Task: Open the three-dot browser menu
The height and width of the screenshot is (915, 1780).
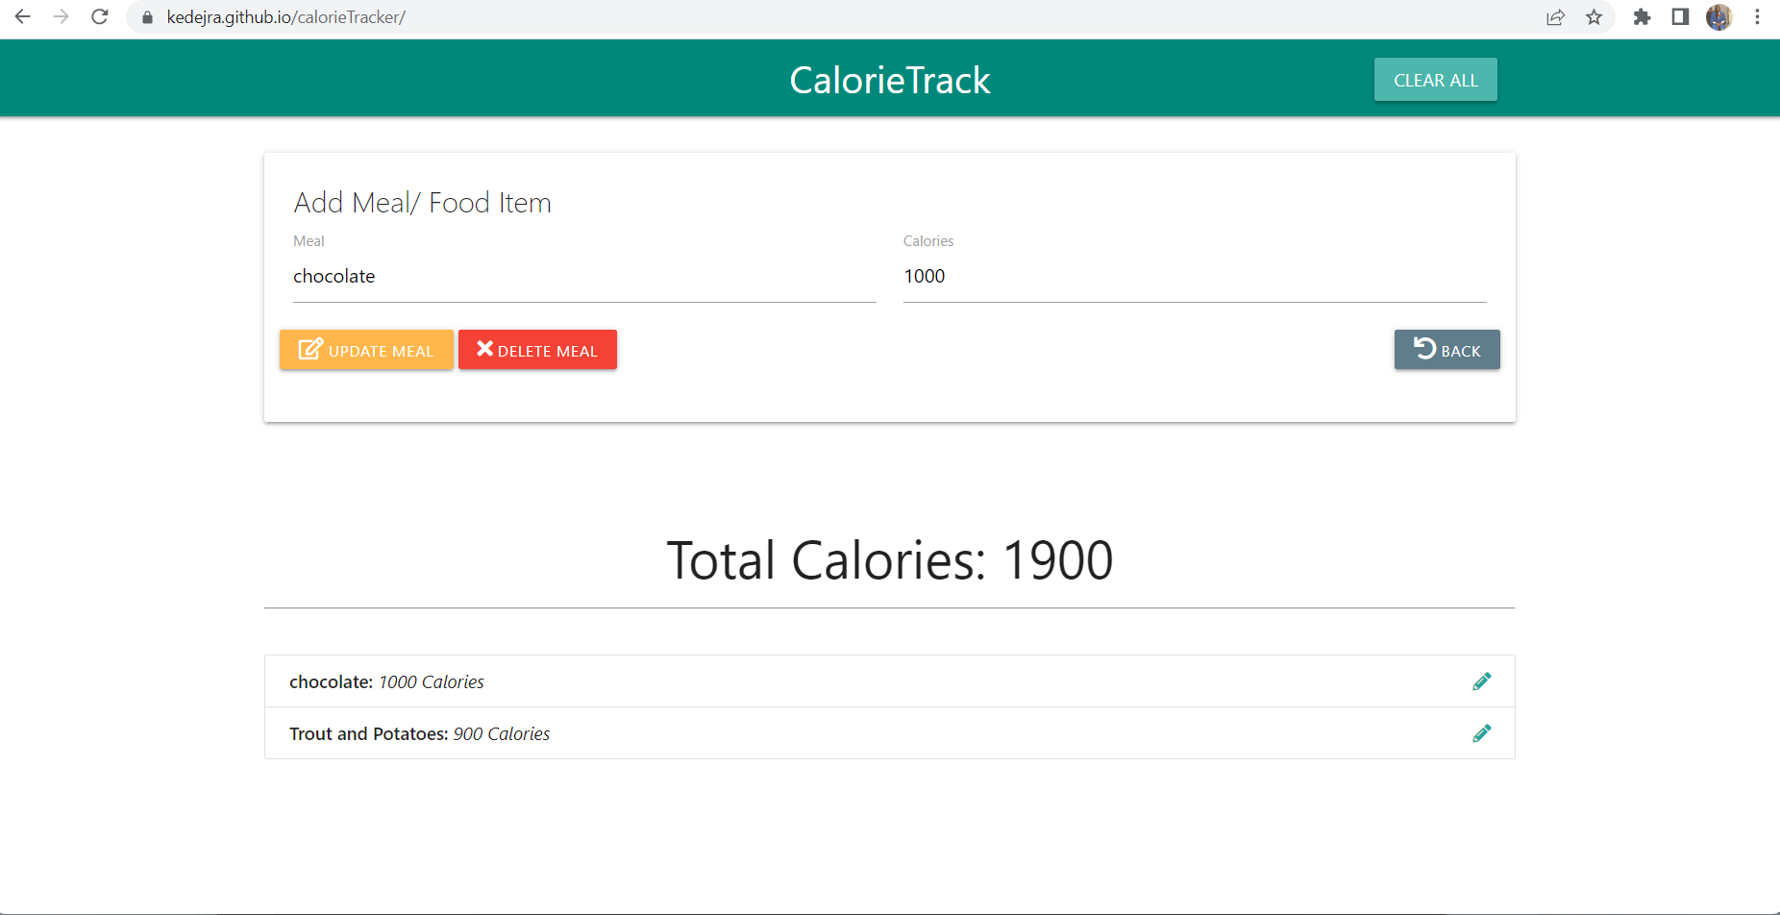Action: [x=1758, y=16]
